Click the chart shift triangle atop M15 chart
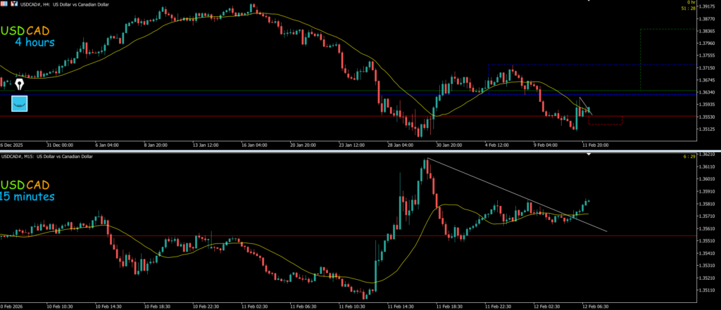 589,155
